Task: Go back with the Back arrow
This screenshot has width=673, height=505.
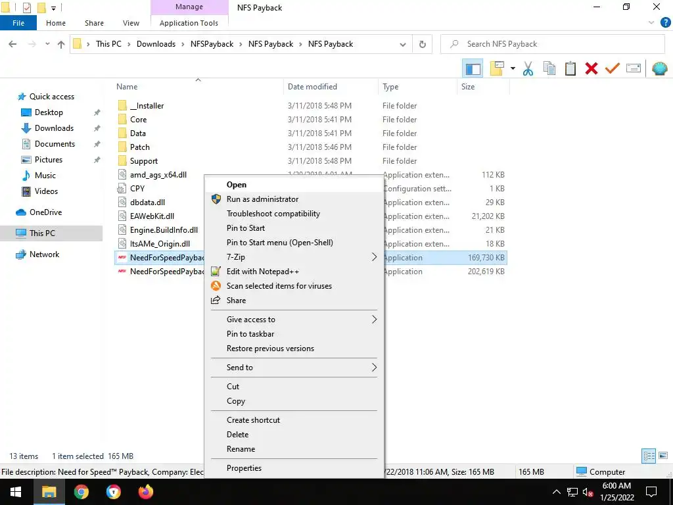Action: (x=13, y=44)
